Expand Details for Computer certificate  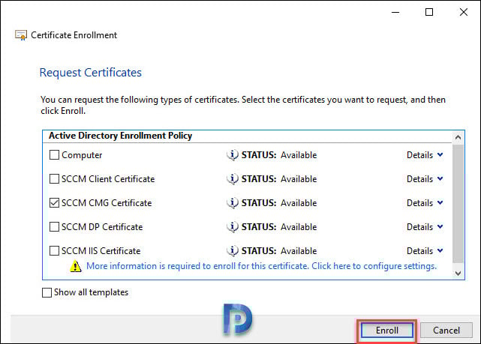[425, 155]
